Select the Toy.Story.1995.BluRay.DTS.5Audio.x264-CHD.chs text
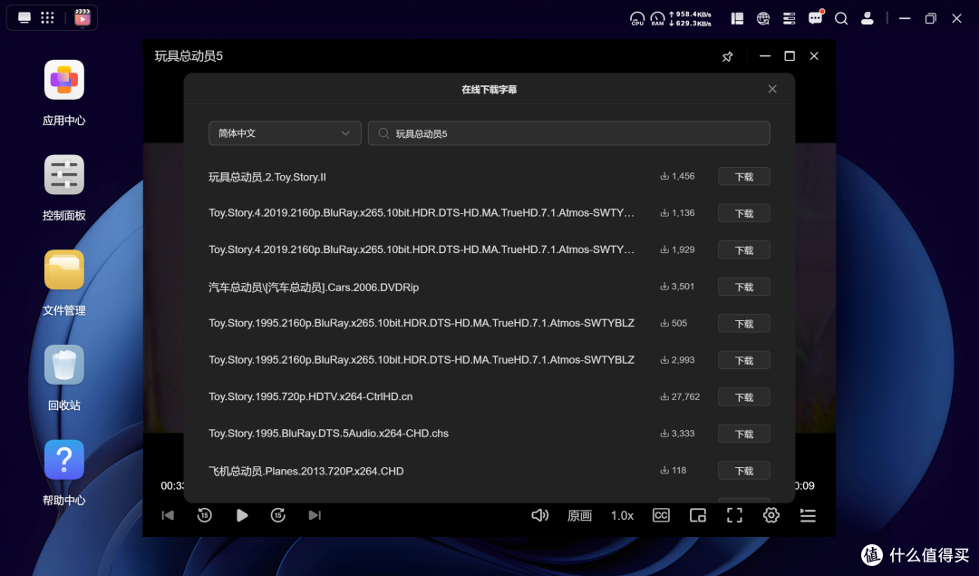Image resolution: width=979 pixels, height=576 pixels. (x=328, y=433)
